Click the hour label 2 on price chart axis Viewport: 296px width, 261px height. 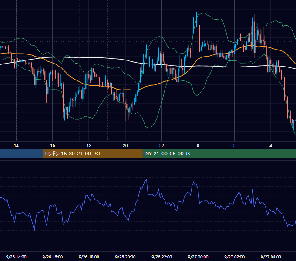235,146
